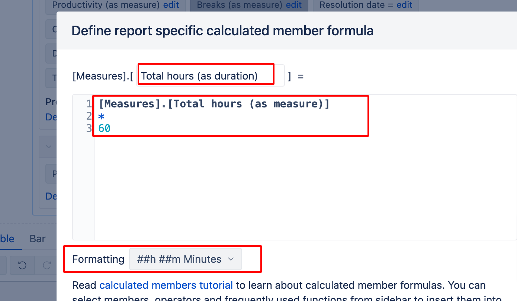
Task: Click empty area of the formula editor
Action: coord(305,186)
